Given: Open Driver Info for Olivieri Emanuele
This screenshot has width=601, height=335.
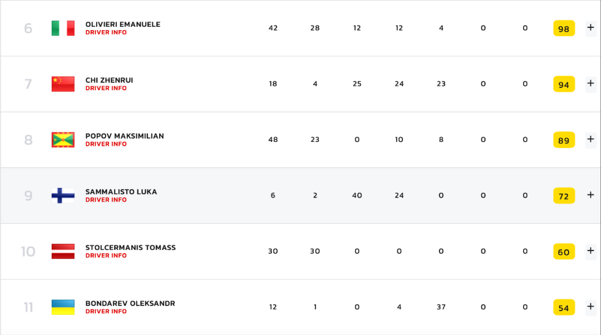Looking at the screenshot, I should tap(106, 33).
